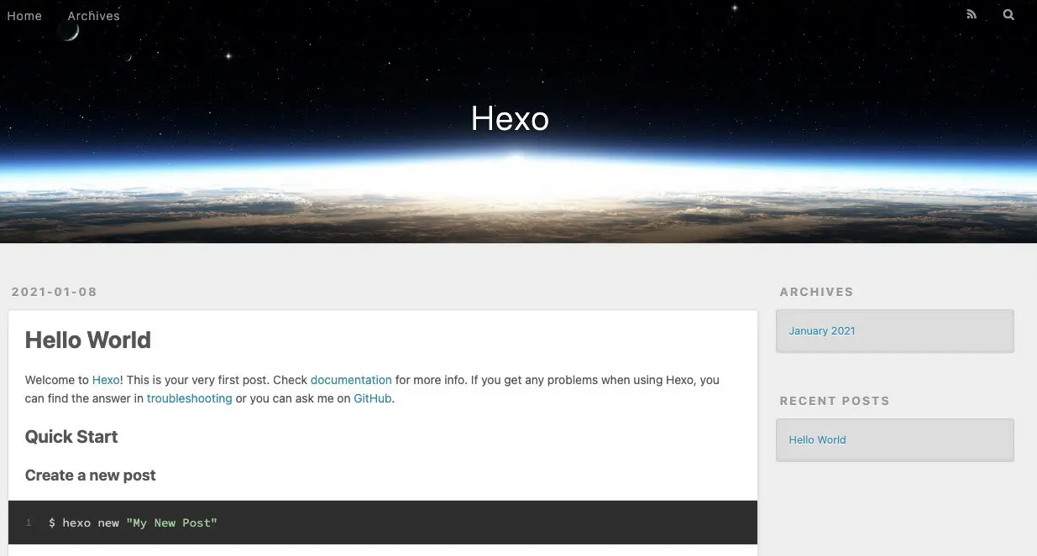This screenshot has width=1037, height=556.
Task: Click the Quick Start heading
Action: click(x=71, y=436)
